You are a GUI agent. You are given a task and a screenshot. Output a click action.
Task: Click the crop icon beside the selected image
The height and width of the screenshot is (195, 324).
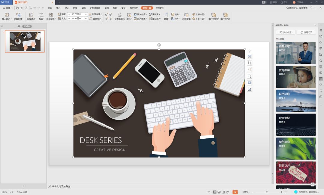249,63
